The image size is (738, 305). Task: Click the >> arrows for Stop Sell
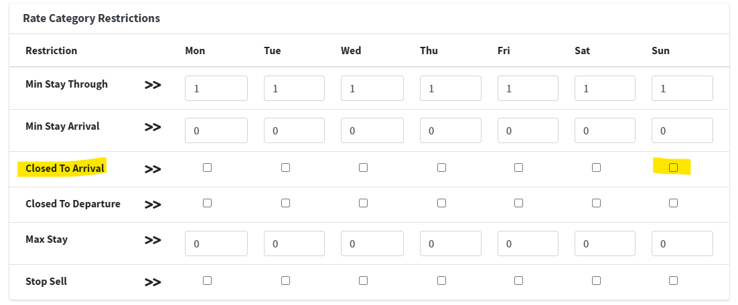[x=153, y=282]
